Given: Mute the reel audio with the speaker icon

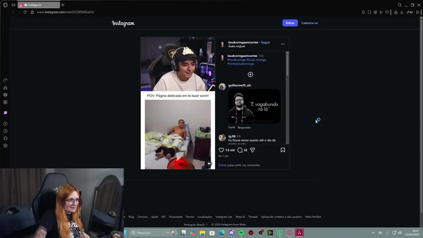Looking at the screenshot, I should tap(209, 163).
